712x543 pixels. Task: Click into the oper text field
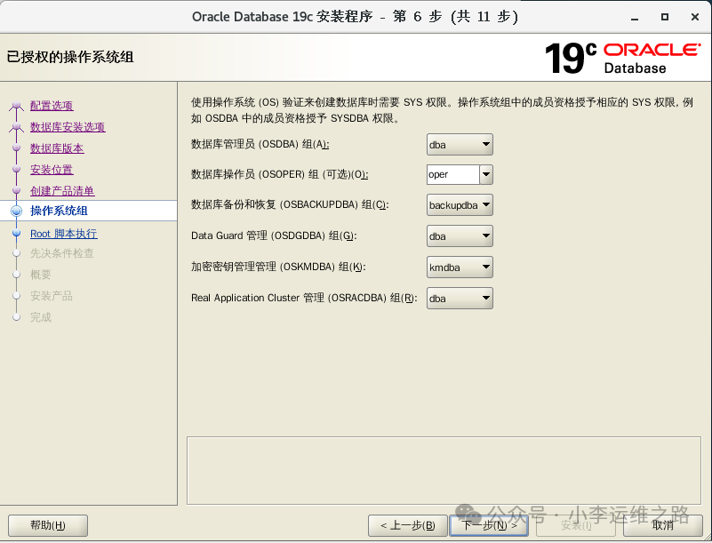[x=453, y=174]
